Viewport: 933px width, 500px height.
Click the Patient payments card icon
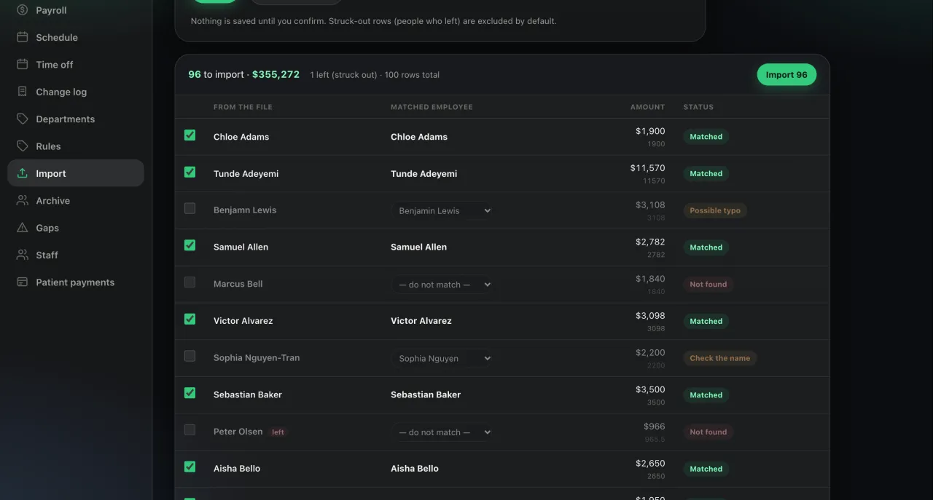[x=22, y=282]
